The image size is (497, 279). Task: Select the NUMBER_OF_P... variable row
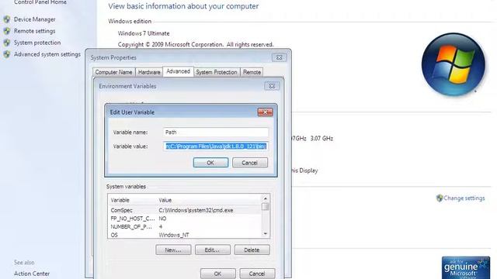coord(185,227)
